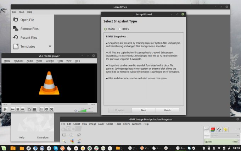Toggle VLC loop mode
Image resolution: width=241 pixels, height=151 pixels.
click(x=47, y=109)
